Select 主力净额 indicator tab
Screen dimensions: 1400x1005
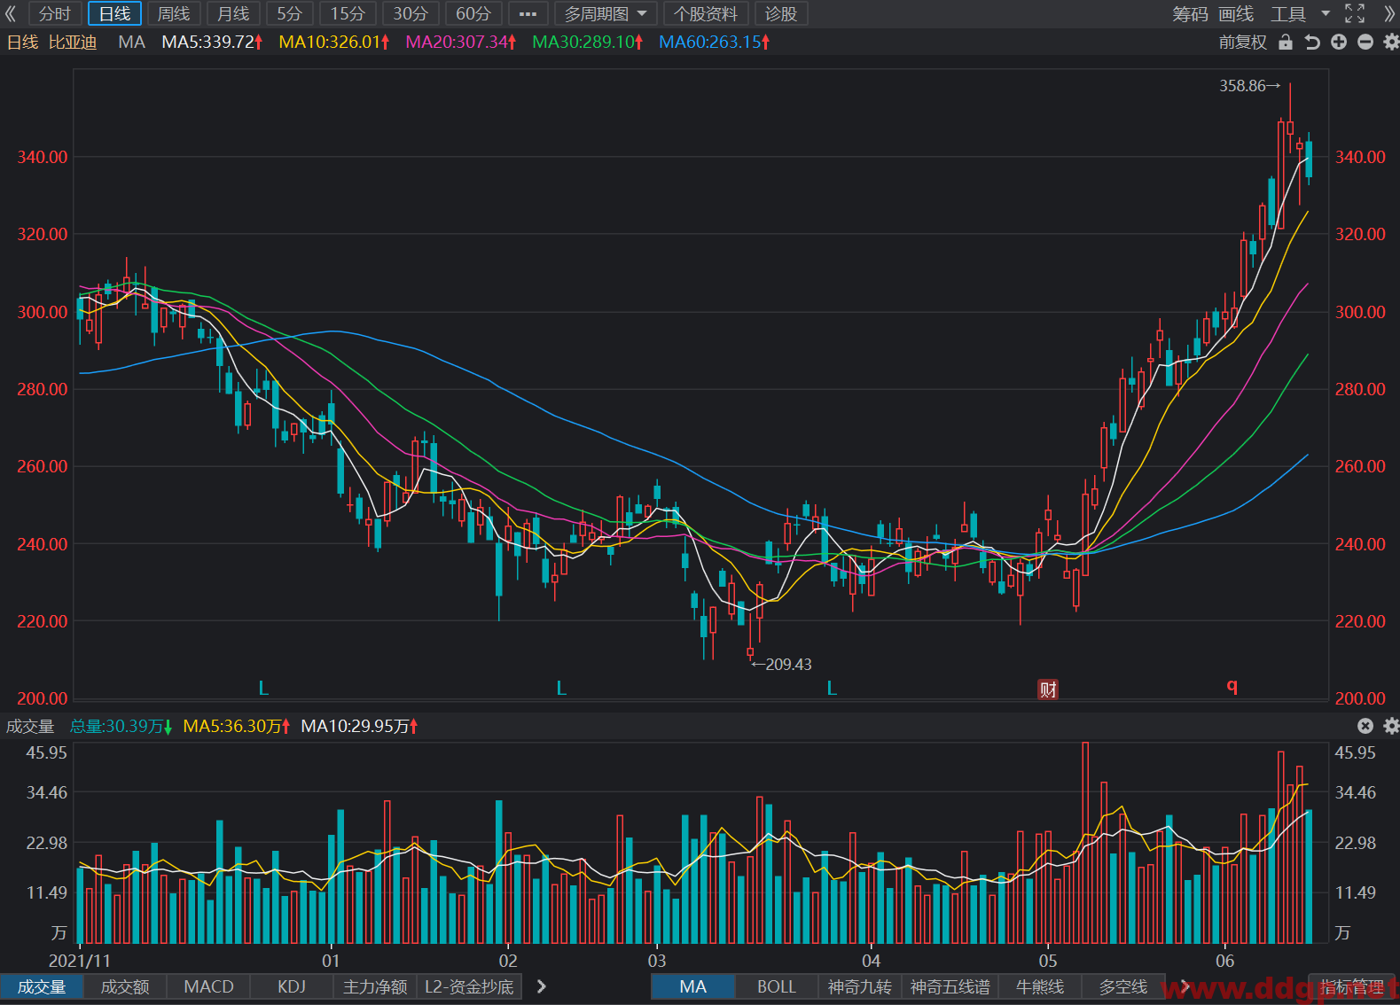(375, 986)
